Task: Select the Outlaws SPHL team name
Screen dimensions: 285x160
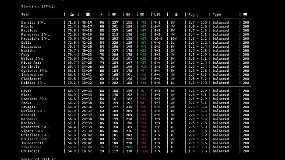Action: [33, 111]
